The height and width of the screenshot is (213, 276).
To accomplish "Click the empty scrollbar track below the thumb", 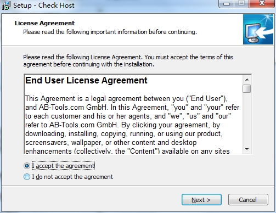I will [x=247, y=119].
